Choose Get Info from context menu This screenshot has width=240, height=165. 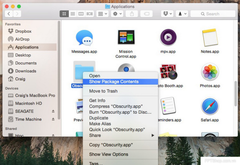[120, 101]
